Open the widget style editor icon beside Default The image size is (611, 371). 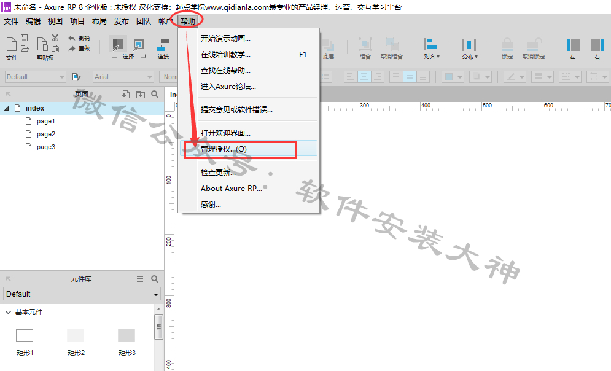[x=76, y=77]
